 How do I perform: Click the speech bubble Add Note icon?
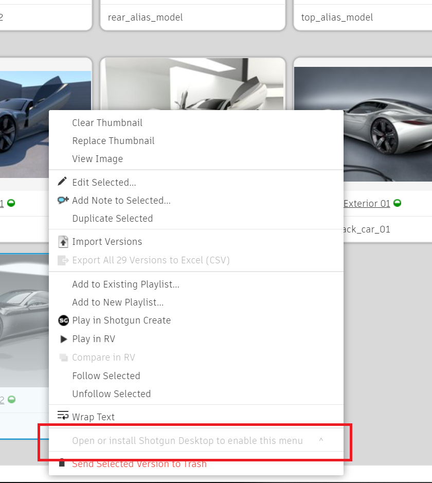[63, 200]
